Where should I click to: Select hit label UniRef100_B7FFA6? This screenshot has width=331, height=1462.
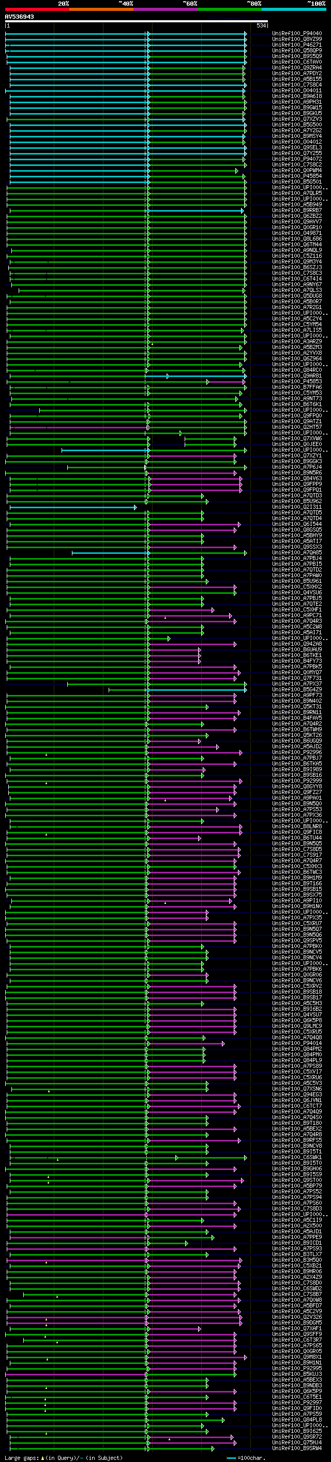point(297,387)
